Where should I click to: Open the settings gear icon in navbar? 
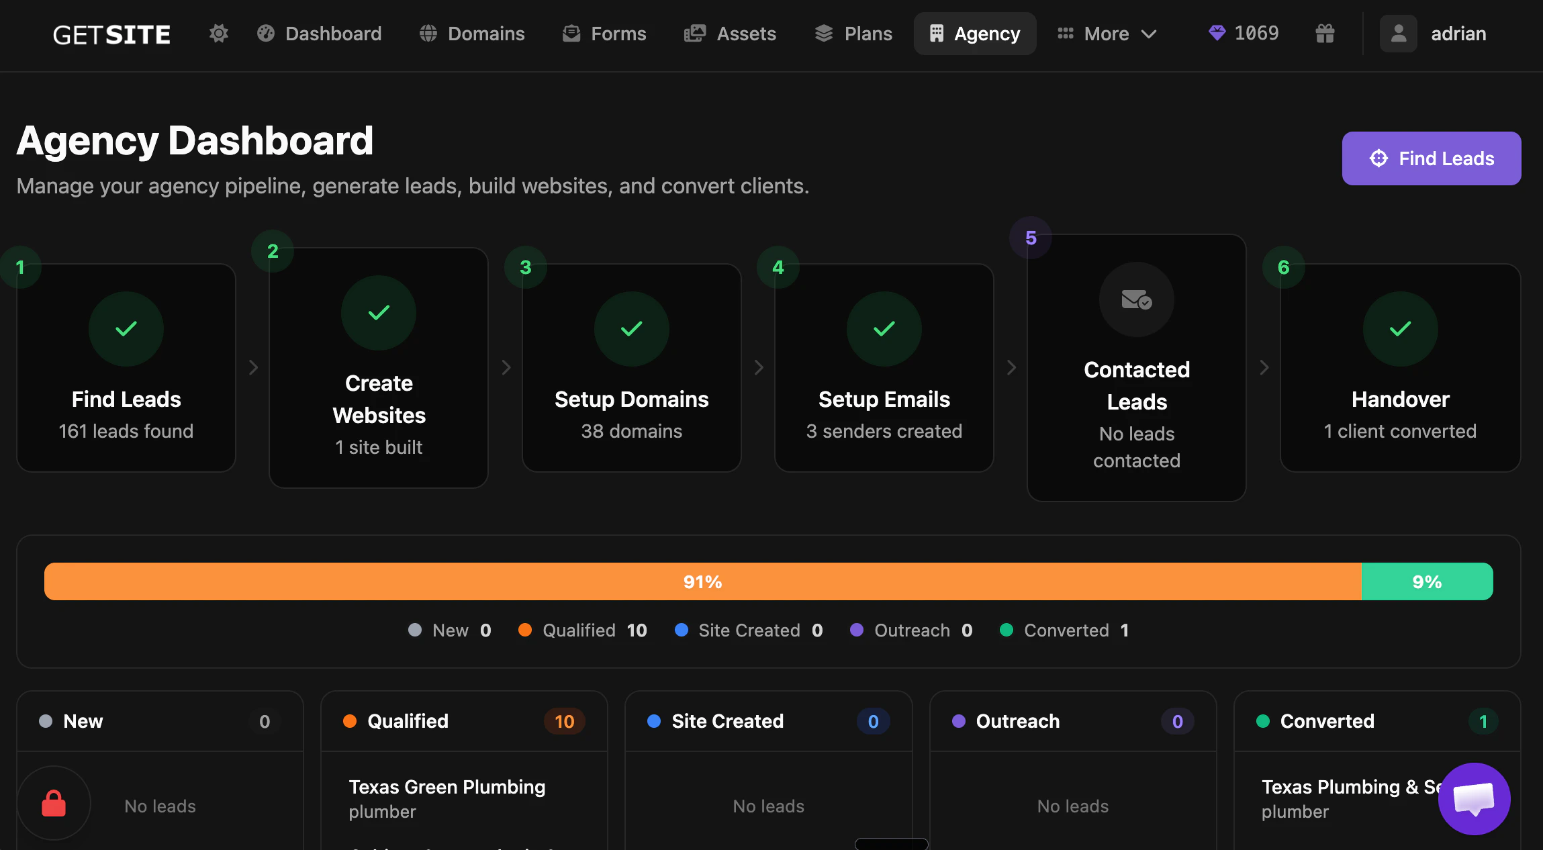point(218,33)
